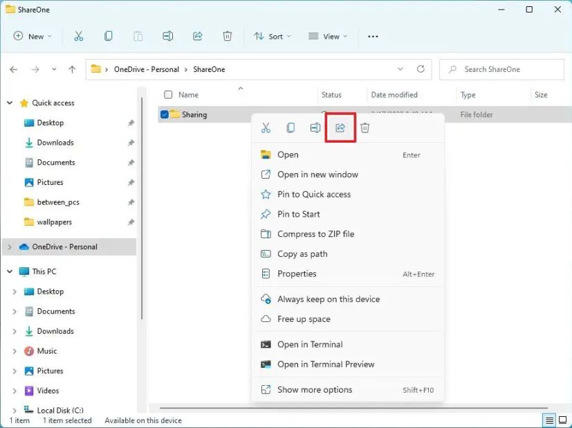This screenshot has height=428, width=572.
Task: Open the View dropdown menu
Action: [328, 36]
